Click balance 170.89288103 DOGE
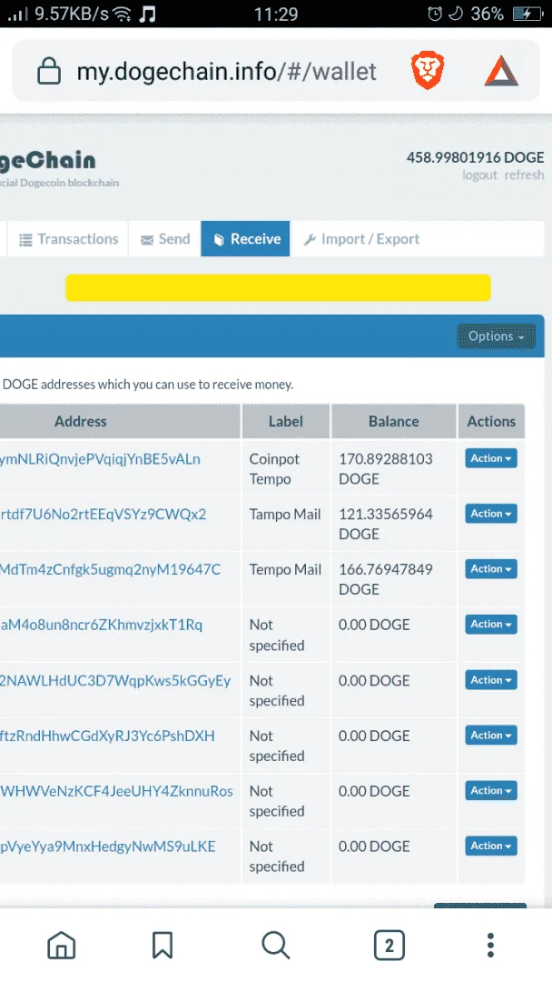Viewport: 552px width, 982px height. click(x=386, y=468)
